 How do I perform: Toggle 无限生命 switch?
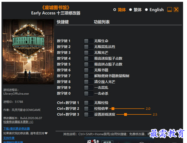[88, 41]
